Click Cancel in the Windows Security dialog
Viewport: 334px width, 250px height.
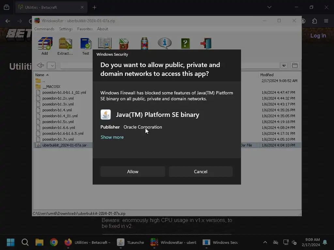click(201, 172)
